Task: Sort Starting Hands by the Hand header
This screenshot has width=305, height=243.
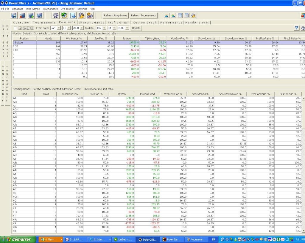Action: (x=24, y=94)
